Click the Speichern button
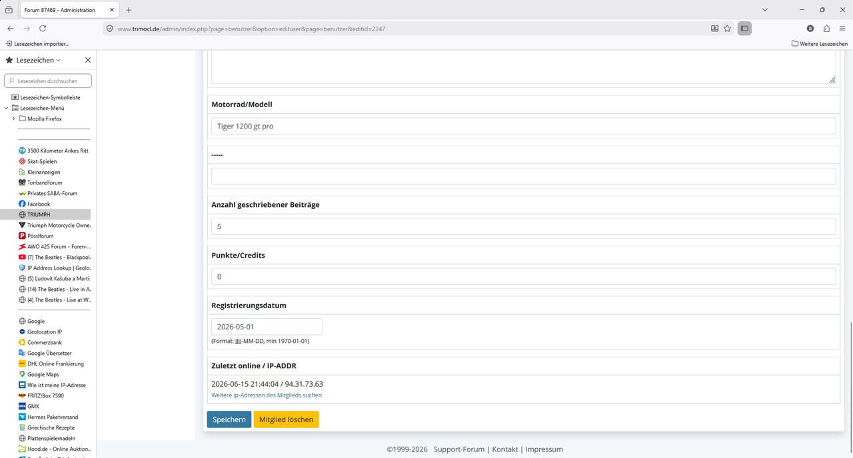 pos(229,419)
